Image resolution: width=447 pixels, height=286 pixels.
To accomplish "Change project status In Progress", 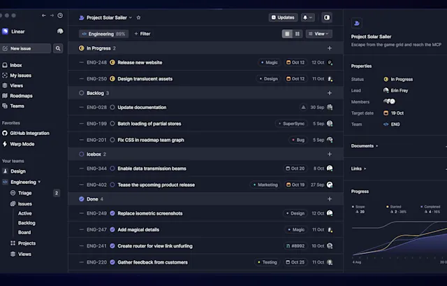I will pyautogui.click(x=398, y=79).
